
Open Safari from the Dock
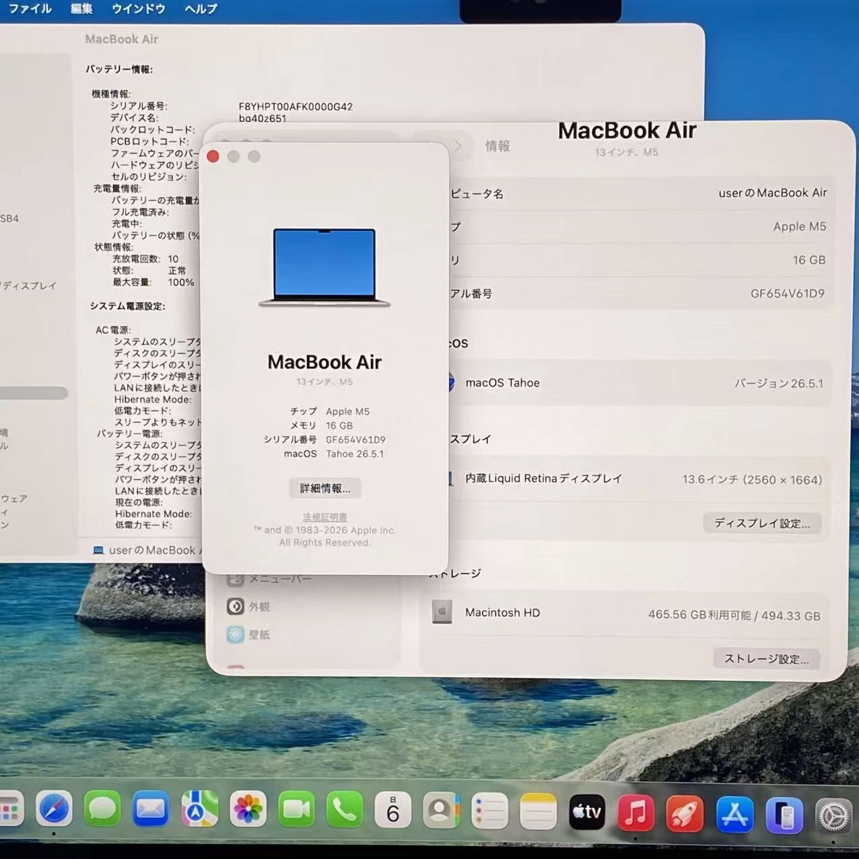tap(54, 809)
